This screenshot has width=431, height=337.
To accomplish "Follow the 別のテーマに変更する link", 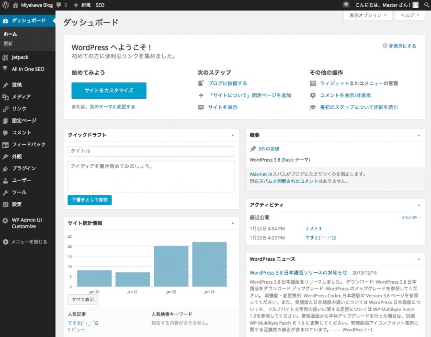I will point(113,107).
